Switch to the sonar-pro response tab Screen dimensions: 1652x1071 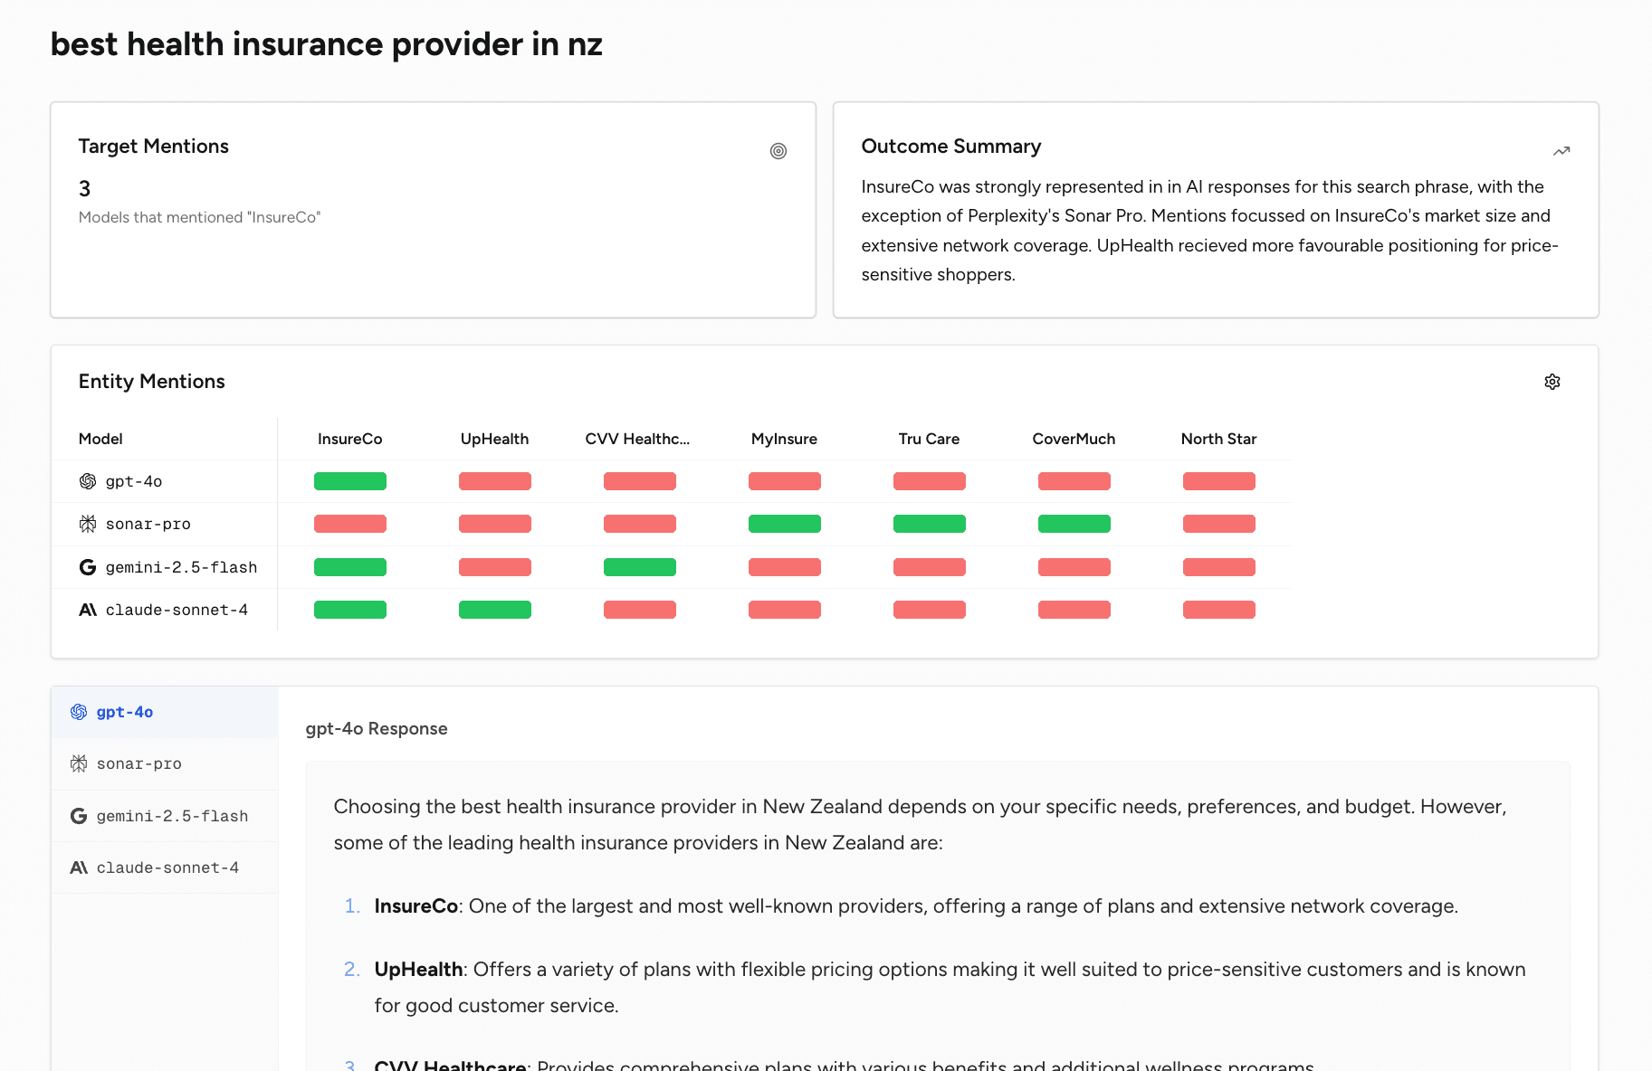click(165, 763)
